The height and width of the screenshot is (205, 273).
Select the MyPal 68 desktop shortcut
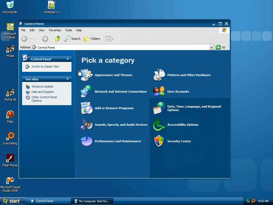10,95
